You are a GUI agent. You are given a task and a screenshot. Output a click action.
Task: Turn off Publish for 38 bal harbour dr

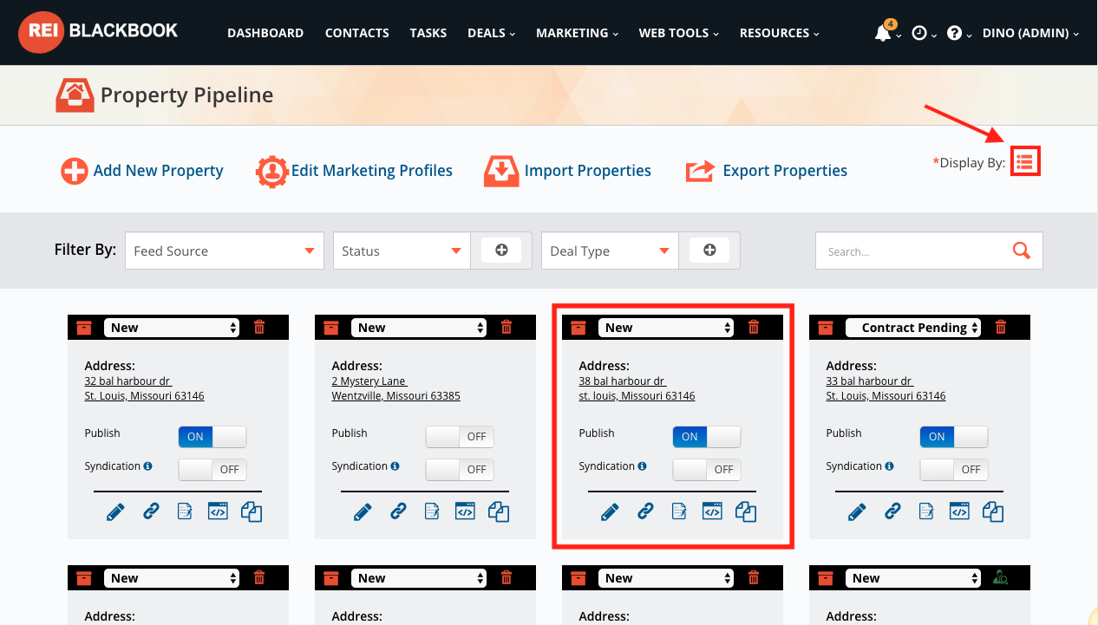(707, 437)
